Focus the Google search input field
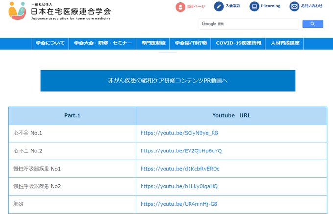This screenshot has width=333, height=214. [x=248, y=24]
